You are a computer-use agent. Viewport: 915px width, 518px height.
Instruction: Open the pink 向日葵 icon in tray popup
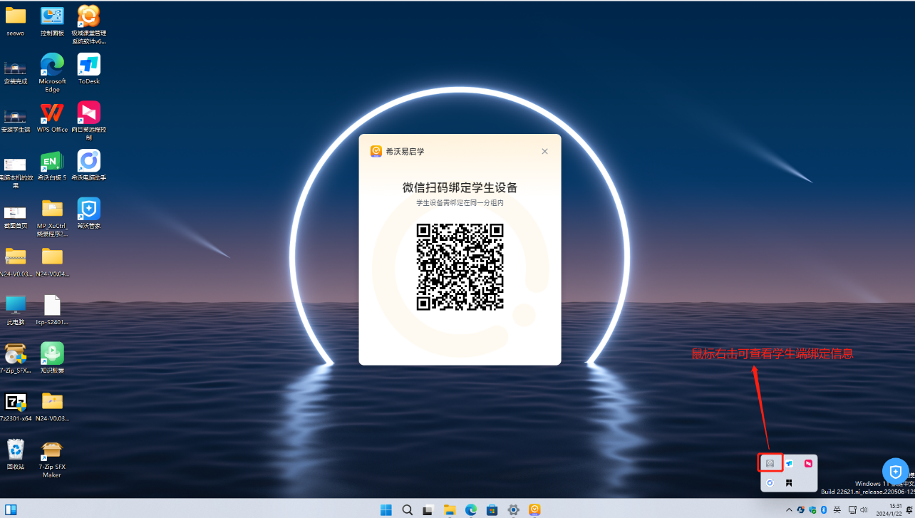809,463
